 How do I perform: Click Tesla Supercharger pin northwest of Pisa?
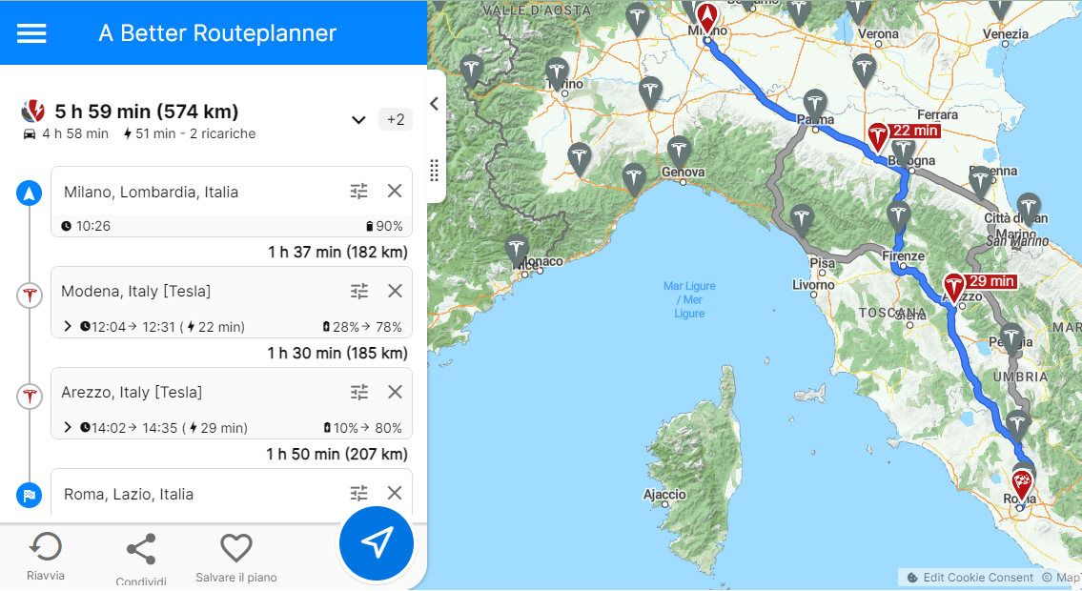(801, 220)
